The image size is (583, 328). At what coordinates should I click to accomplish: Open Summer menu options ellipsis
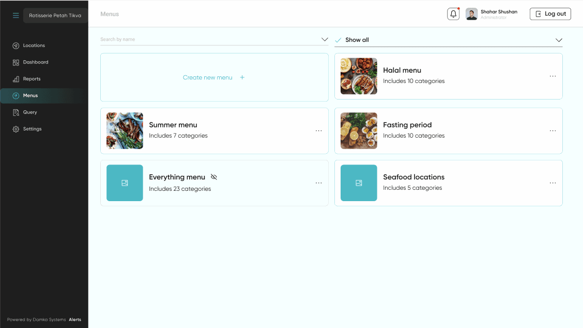[x=319, y=130]
